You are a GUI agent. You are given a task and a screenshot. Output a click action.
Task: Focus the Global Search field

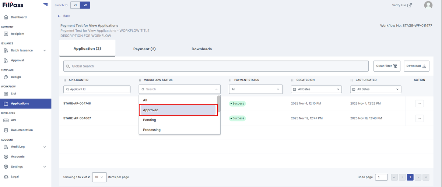pos(216,66)
